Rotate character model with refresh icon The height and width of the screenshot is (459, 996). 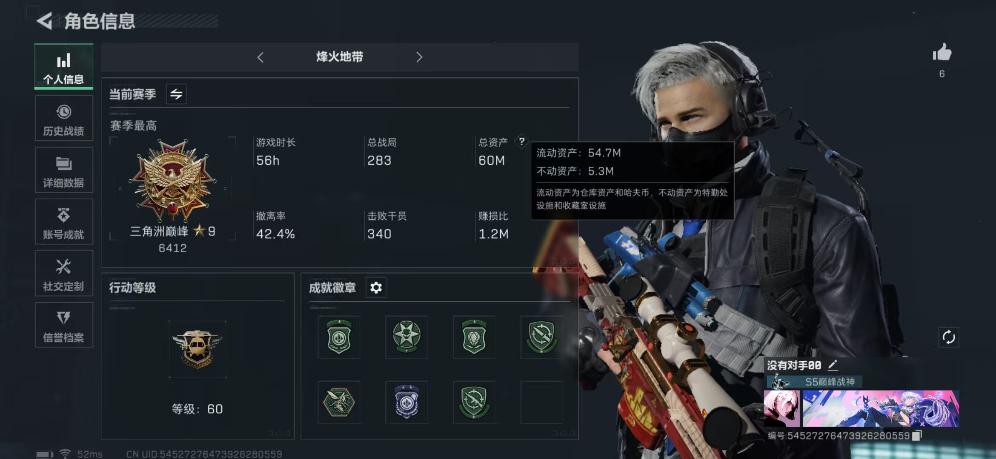(949, 337)
